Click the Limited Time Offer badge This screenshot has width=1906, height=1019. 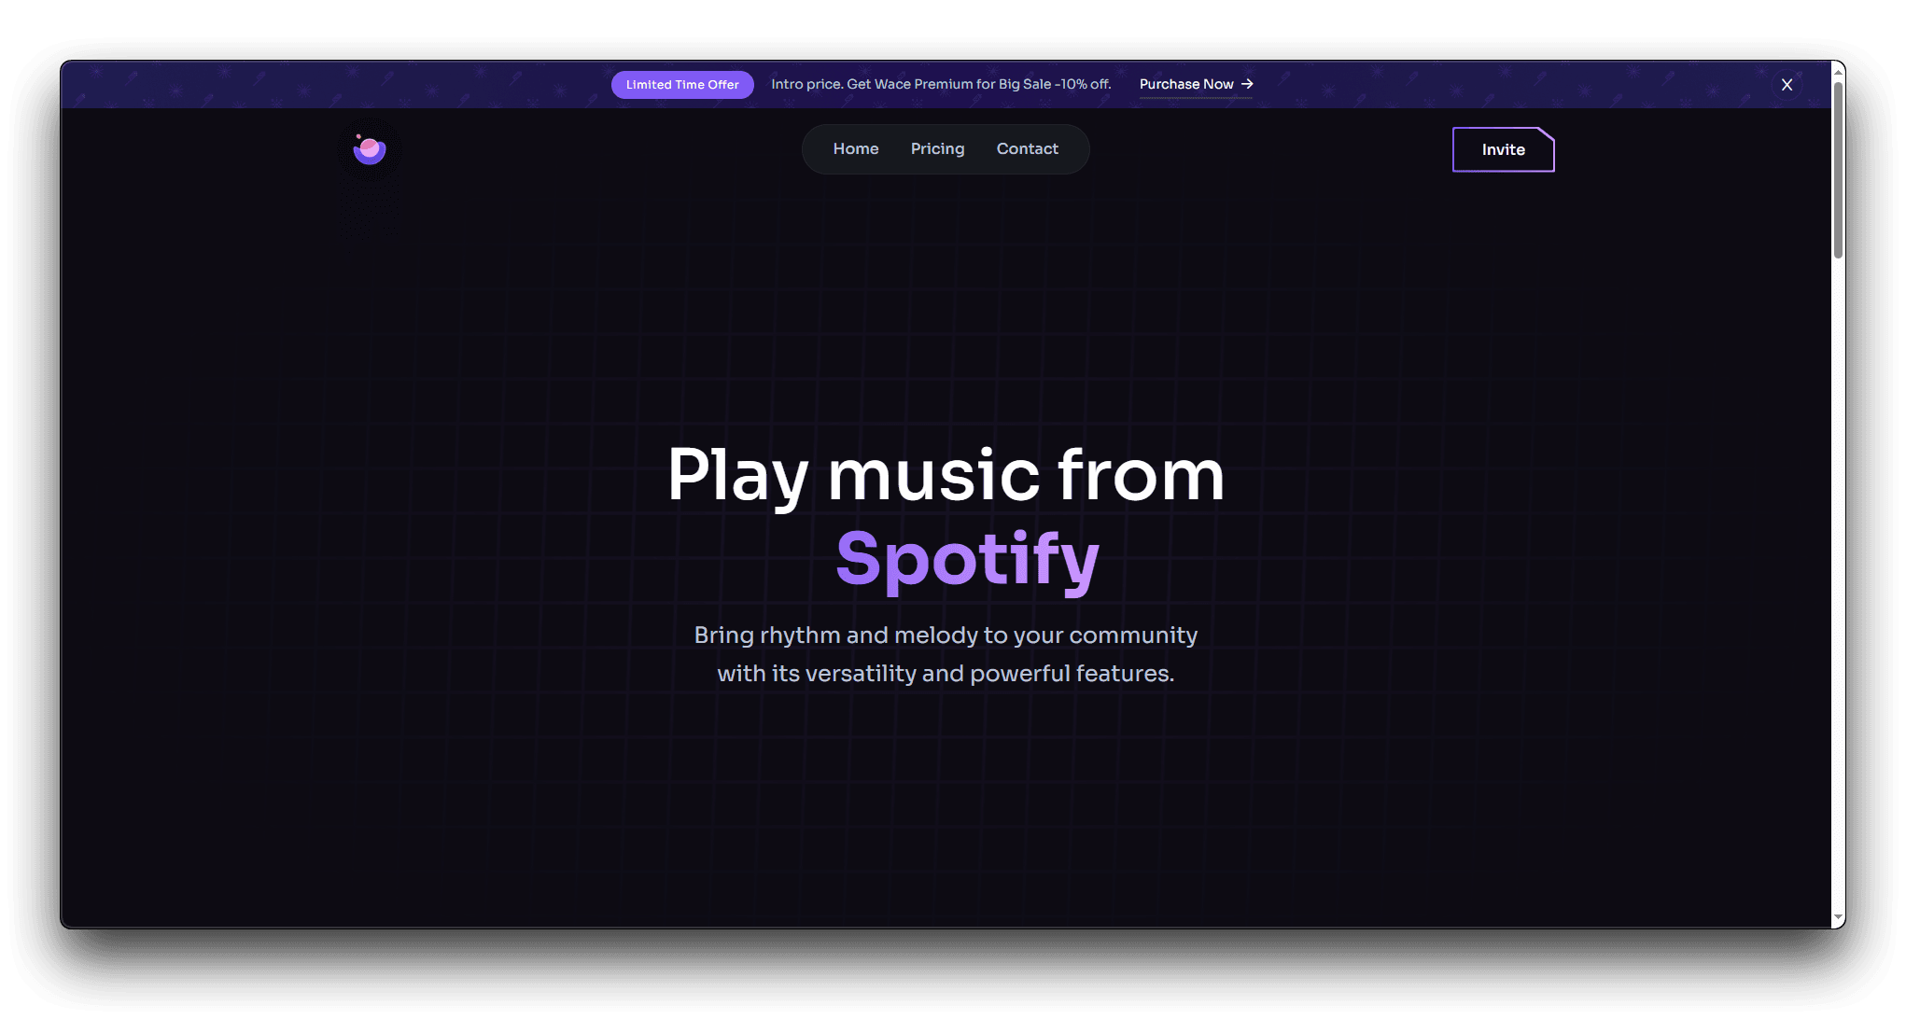coord(682,85)
